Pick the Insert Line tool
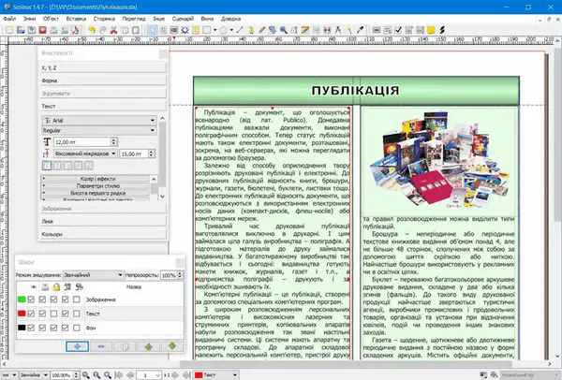The image size is (562, 380). pyautogui.click(x=240, y=30)
